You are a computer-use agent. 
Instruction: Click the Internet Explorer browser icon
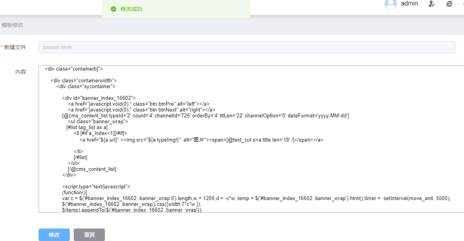[x=449, y=4]
